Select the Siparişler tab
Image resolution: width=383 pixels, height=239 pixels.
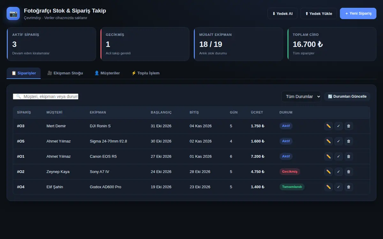click(24, 73)
